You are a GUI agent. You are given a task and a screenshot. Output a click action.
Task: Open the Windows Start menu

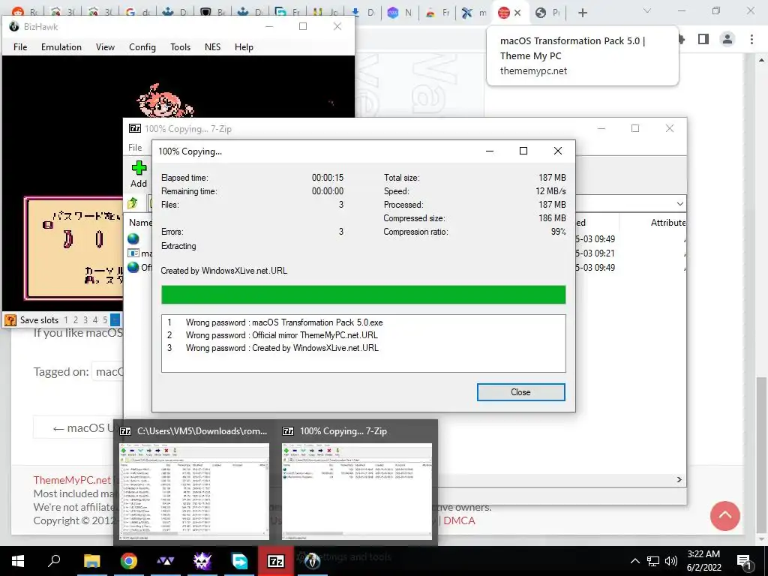click(18, 561)
